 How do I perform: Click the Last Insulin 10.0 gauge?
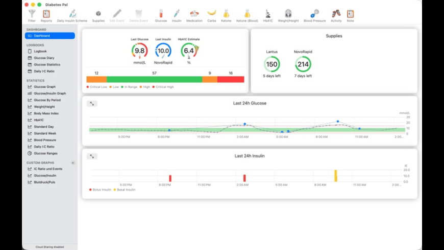pyautogui.click(x=163, y=51)
